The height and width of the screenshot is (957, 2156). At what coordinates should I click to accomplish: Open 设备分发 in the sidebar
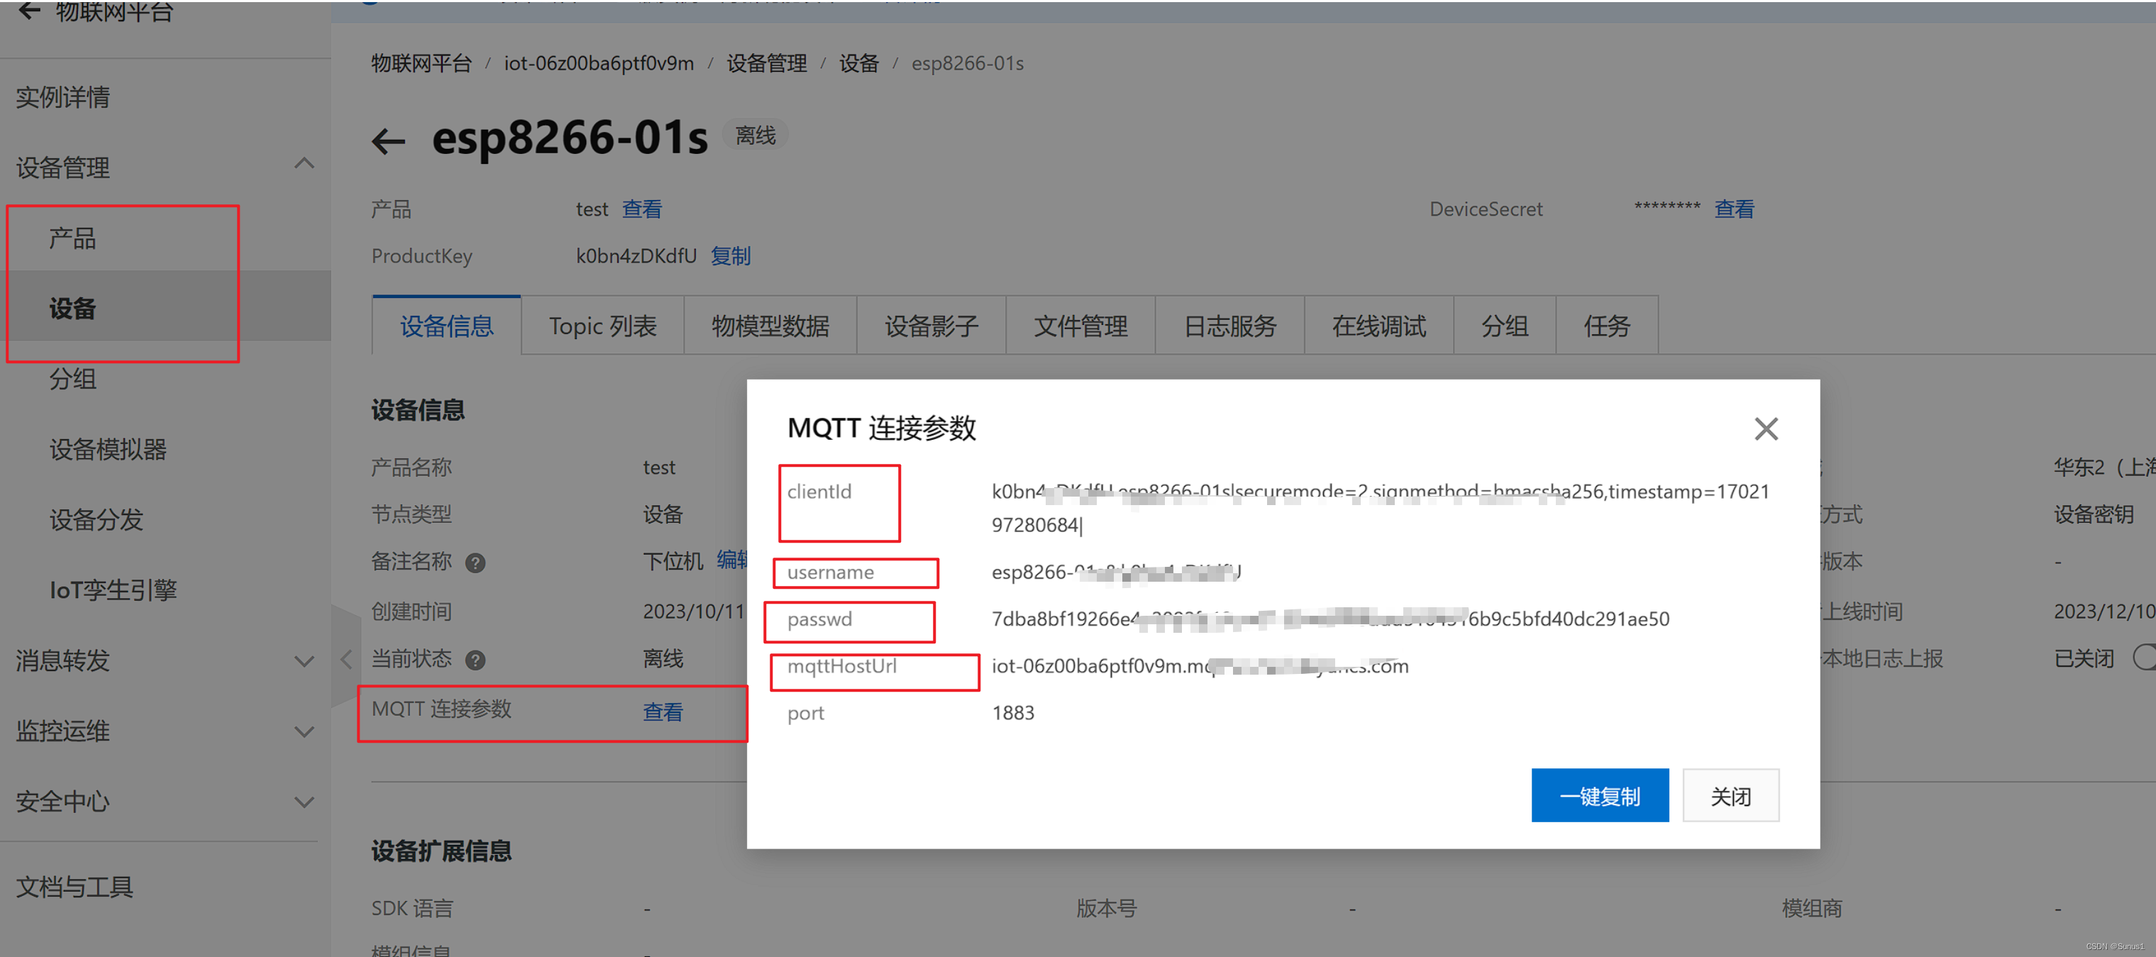click(x=96, y=519)
